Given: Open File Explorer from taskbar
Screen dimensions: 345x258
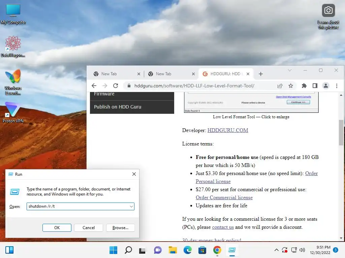Looking at the screenshot, I should 173,250.
